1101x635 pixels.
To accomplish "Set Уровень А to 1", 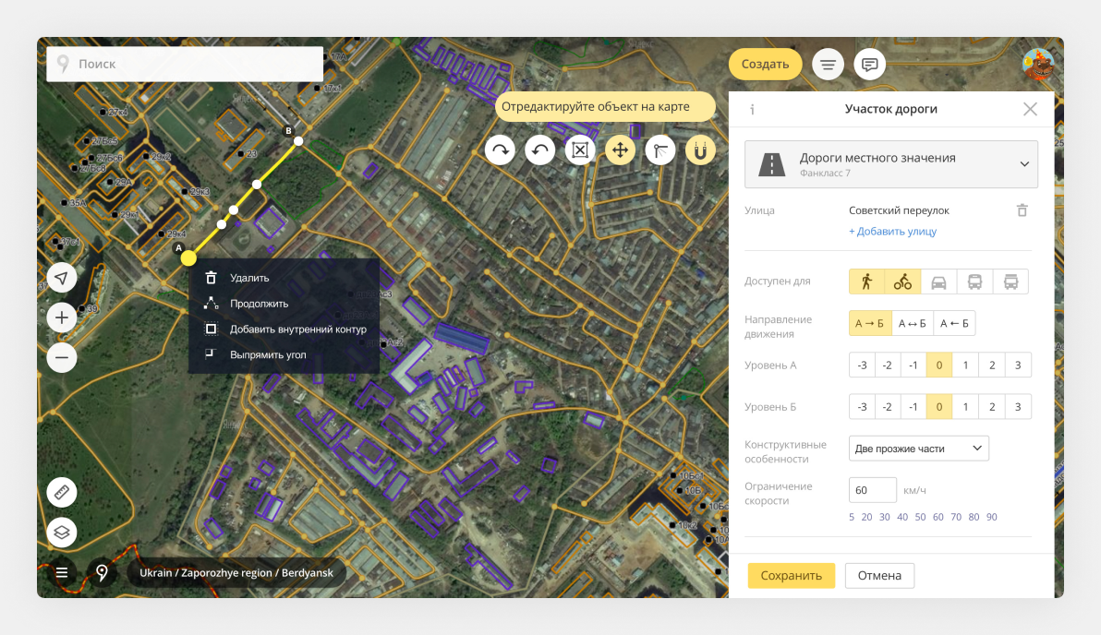I will 965,365.
